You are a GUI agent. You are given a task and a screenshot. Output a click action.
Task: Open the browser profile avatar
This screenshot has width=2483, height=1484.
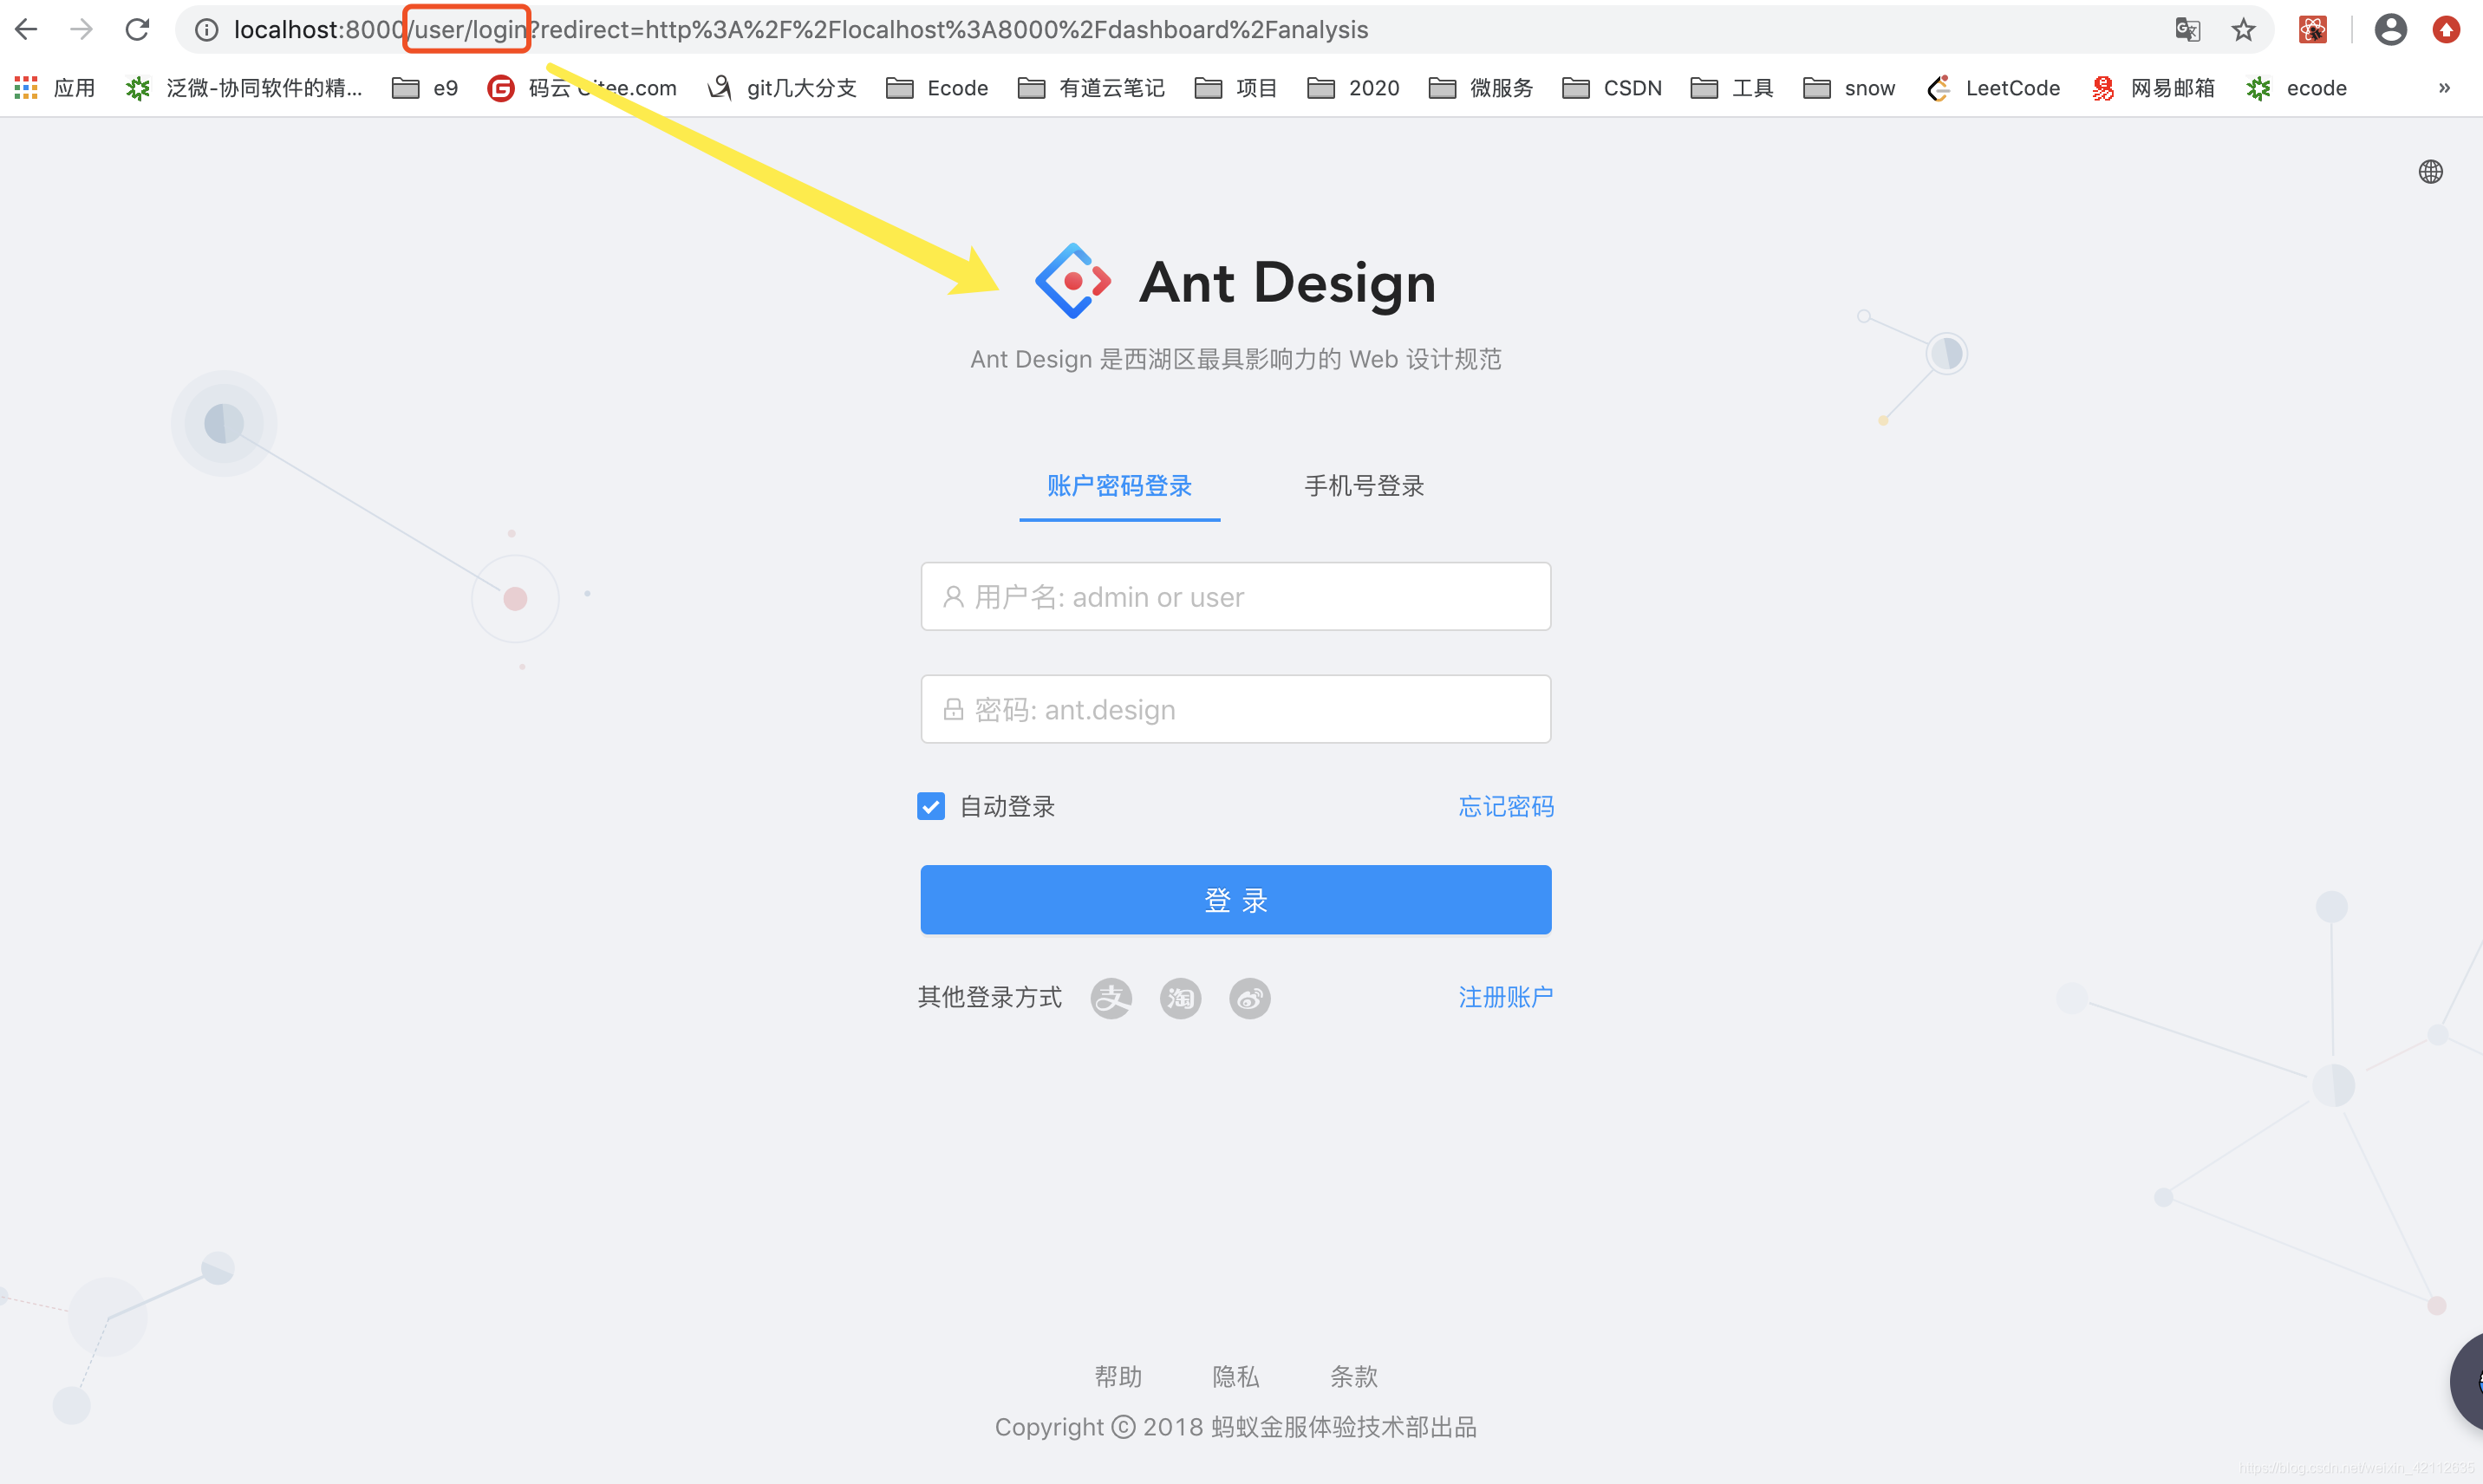(2390, 30)
